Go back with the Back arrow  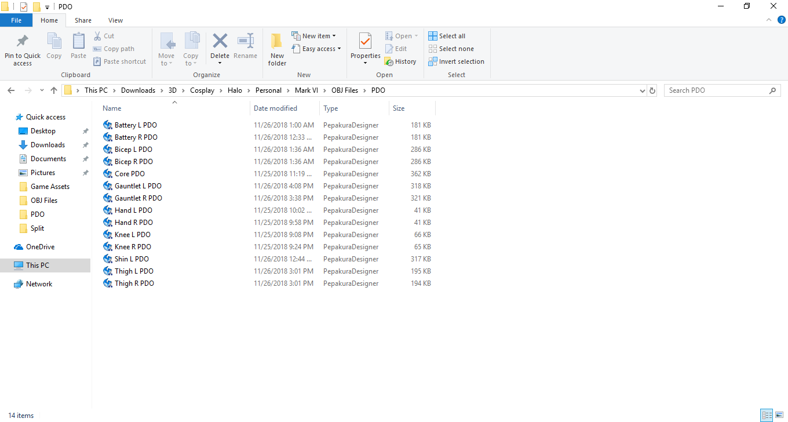coord(11,90)
